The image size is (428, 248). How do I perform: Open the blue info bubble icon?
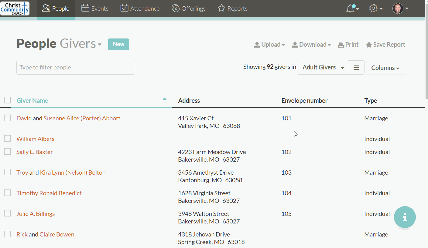[x=405, y=217]
